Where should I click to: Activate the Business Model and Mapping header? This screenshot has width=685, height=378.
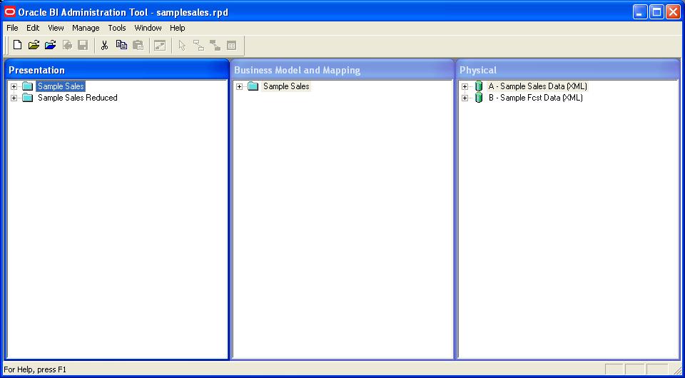(342, 70)
